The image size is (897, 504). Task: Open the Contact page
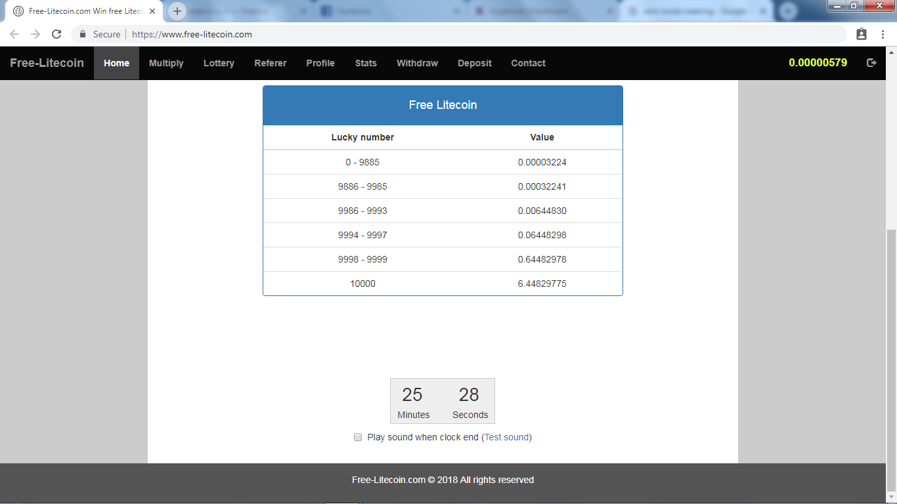click(529, 63)
